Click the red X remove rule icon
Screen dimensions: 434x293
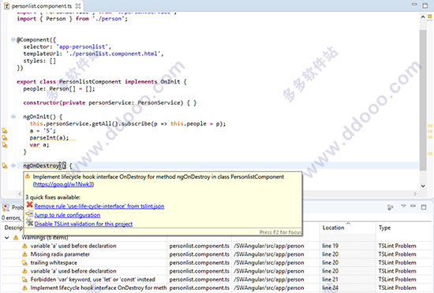point(30,205)
